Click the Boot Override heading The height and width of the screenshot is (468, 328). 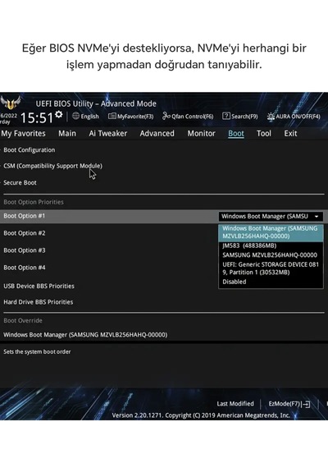pyautogui.click(x=23, y=320)
